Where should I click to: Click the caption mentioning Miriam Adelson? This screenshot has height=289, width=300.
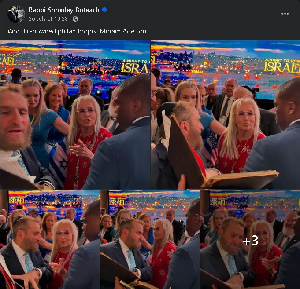pyautogui.click(x=77, y=31)
